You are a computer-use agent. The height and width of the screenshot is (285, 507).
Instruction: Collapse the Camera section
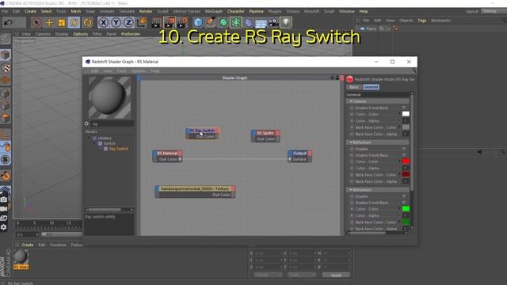(350, 101)
